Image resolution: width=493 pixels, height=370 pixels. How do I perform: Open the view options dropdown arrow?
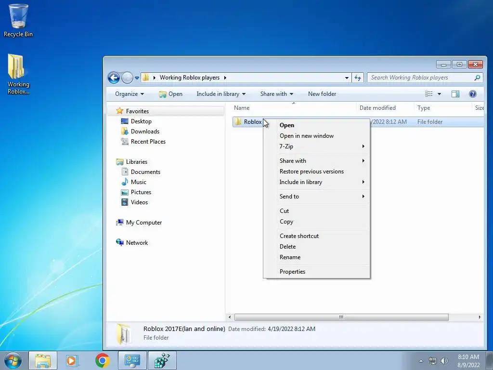(x=439, y=94)
